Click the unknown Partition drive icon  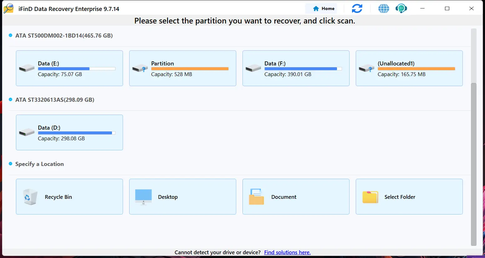pos(140,68)
